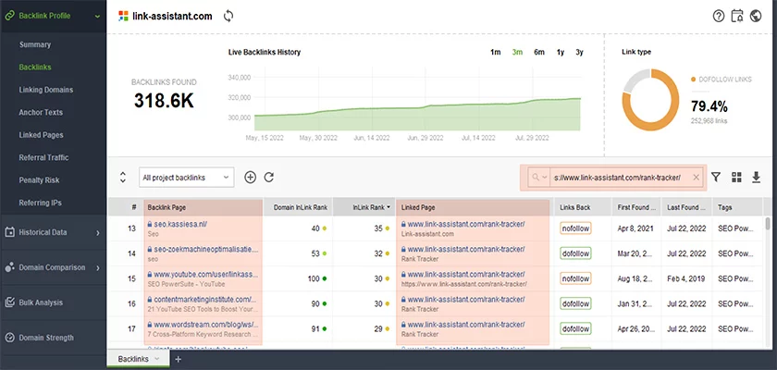777x370 pixels.
Task: Sort by Backlink Page column header
Action: (203, 207)
